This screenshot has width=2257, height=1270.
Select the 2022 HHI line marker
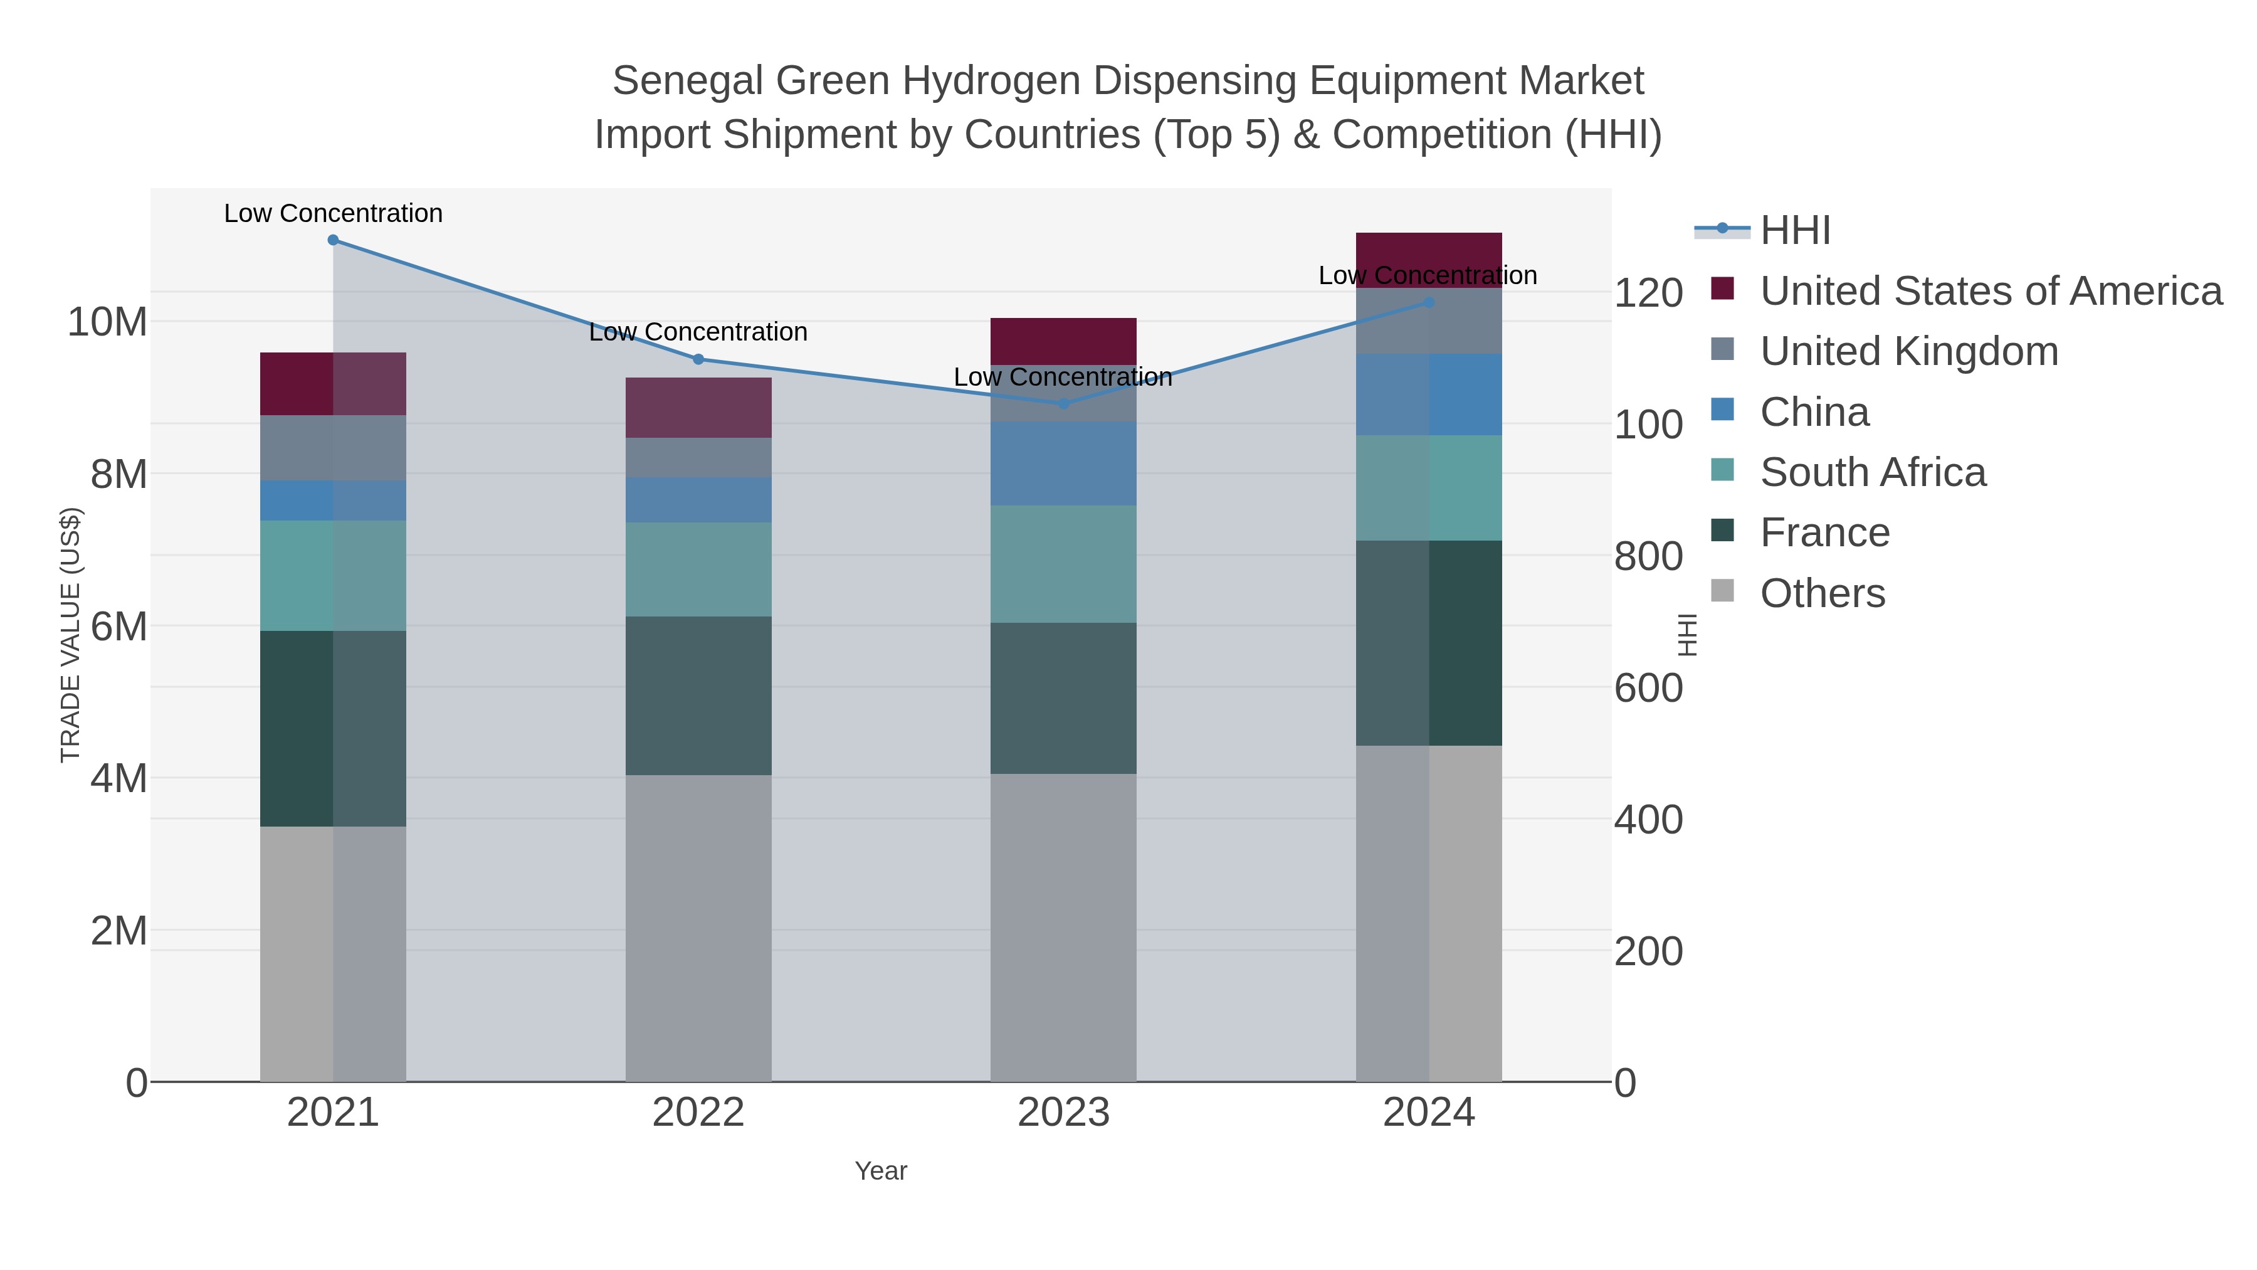coord(698,359)
